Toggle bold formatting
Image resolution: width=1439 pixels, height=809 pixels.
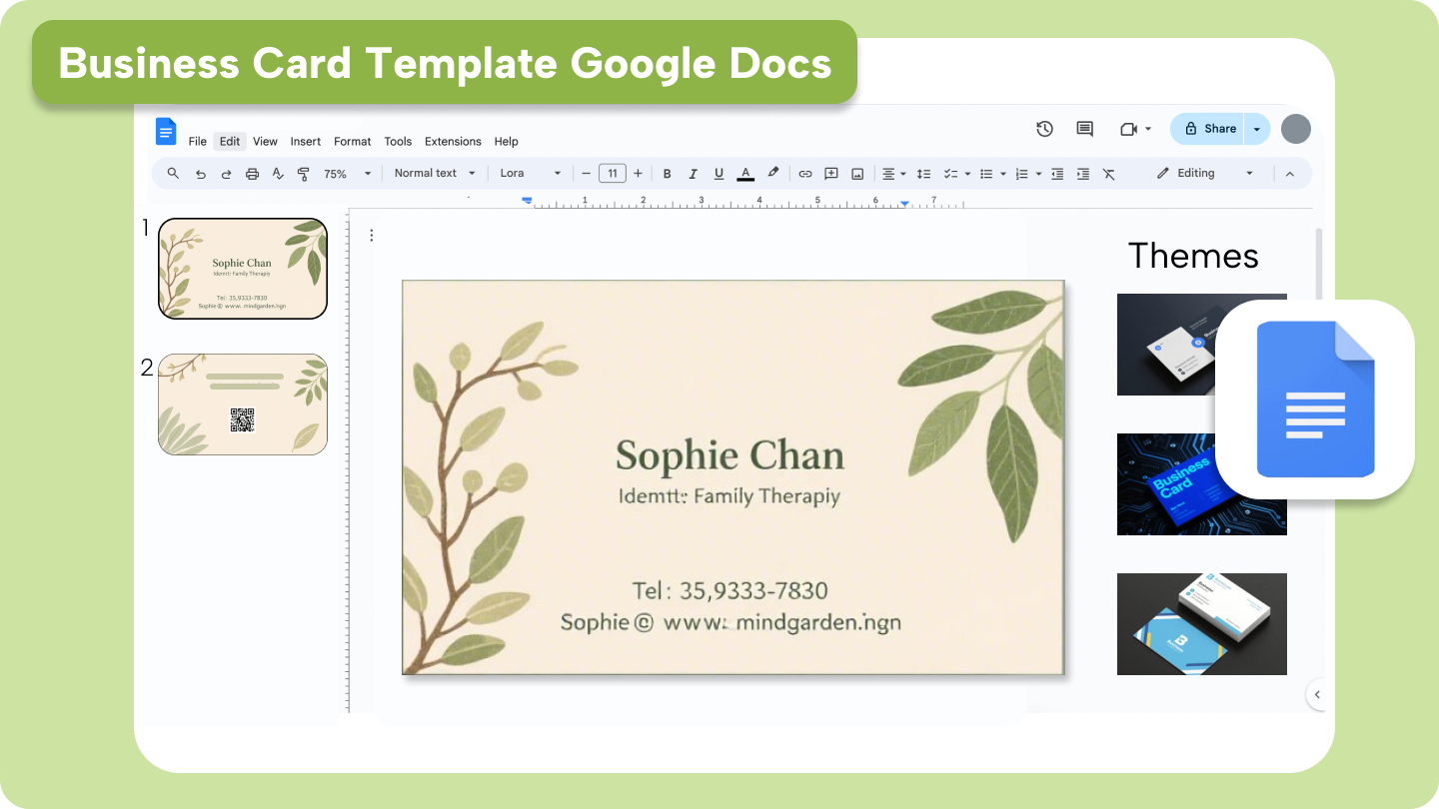tap(667, 173)
